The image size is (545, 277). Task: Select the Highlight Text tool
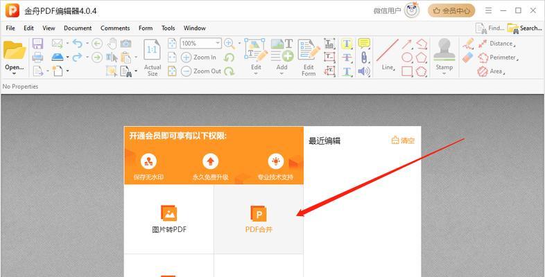[347, 44]
